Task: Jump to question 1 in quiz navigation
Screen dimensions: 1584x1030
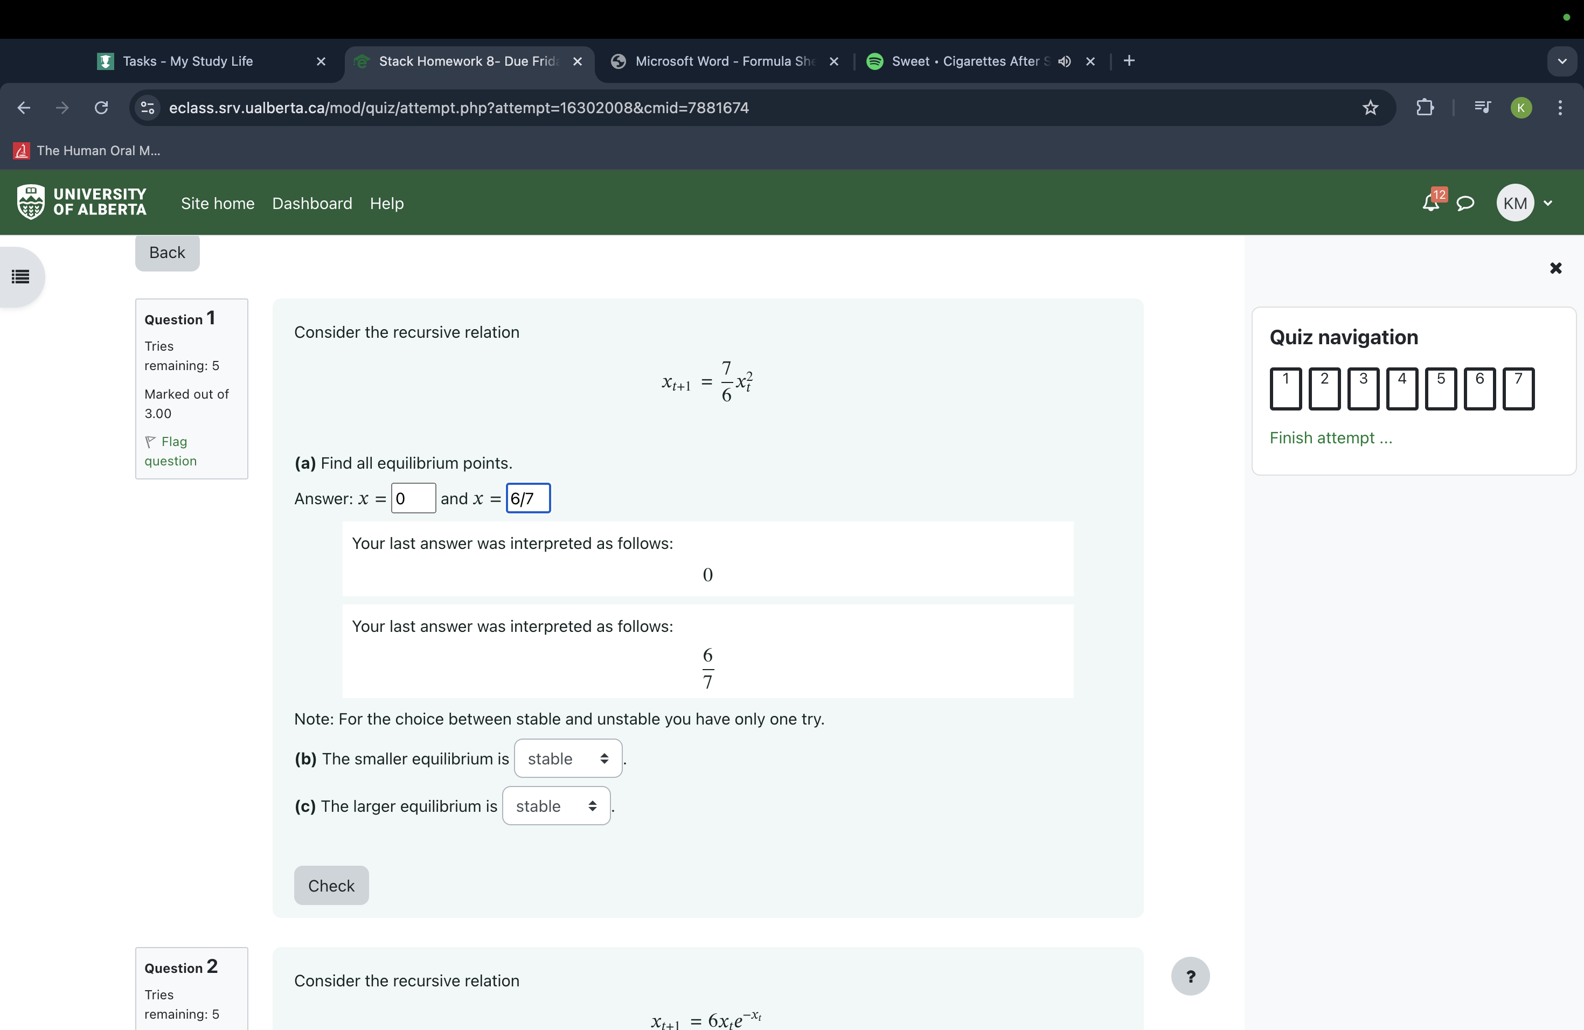Action: coord(1285,388)
